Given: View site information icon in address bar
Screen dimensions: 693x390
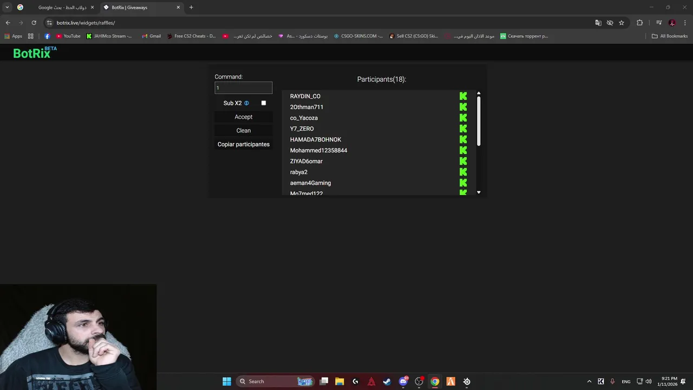Looking at the screenshot, I should tap(49, 23).
